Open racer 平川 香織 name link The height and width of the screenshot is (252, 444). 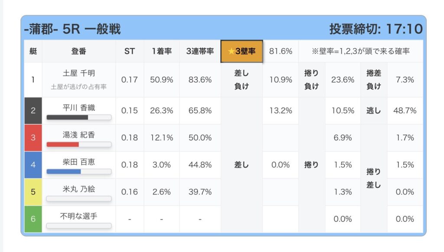[x=78, y=107]
